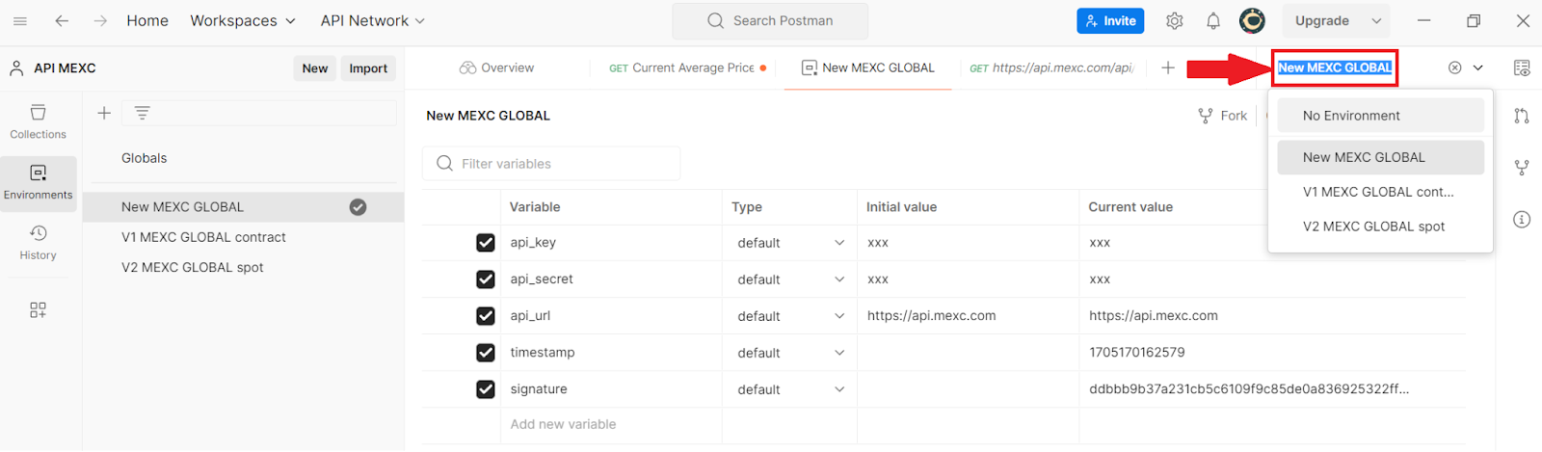Image resolution: width=1542 pixels, height=452 pixels.
Task: Create new environment with plus icon
Action: point(104,113)
